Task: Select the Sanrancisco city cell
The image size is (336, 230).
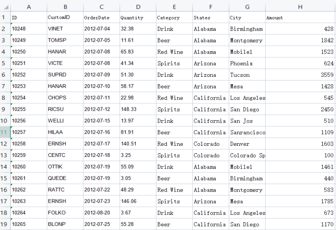Action: (x=247, y=133)
